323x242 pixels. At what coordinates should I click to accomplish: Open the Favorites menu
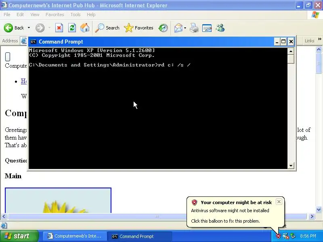coord(55,15)
